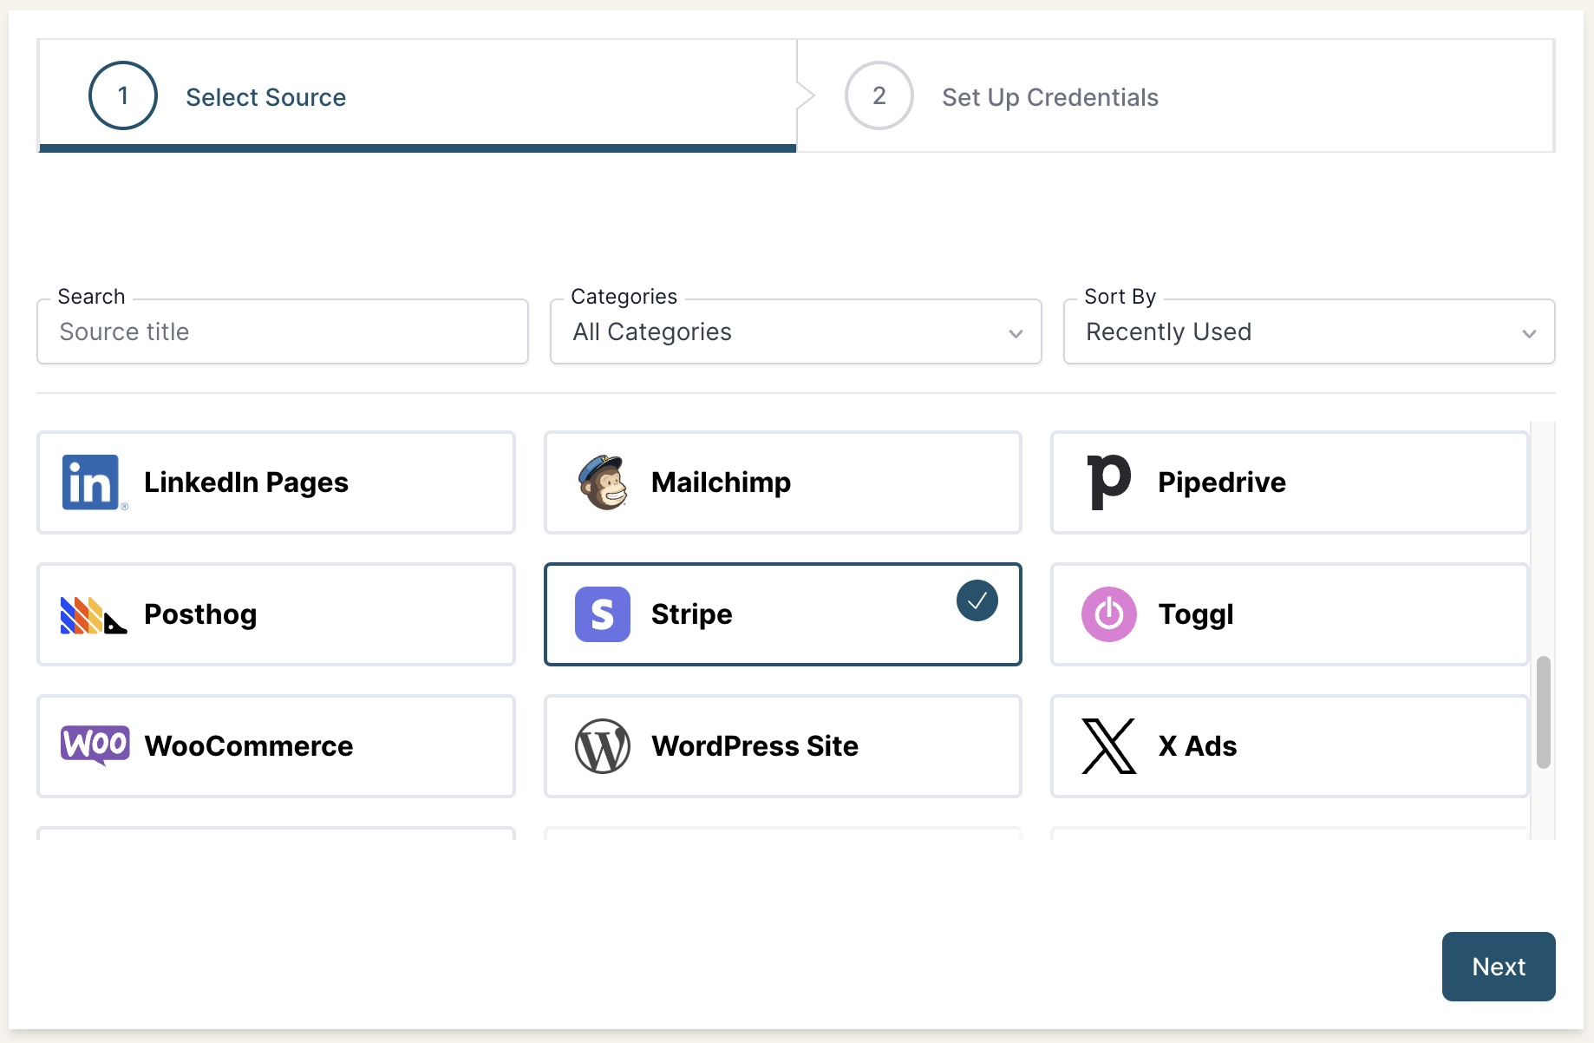
Task: Click inside the Source title search field
Action: pyautogui.click(x=282, y=331)
